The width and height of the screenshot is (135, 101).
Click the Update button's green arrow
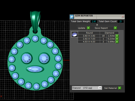click(x=88, y=28)
